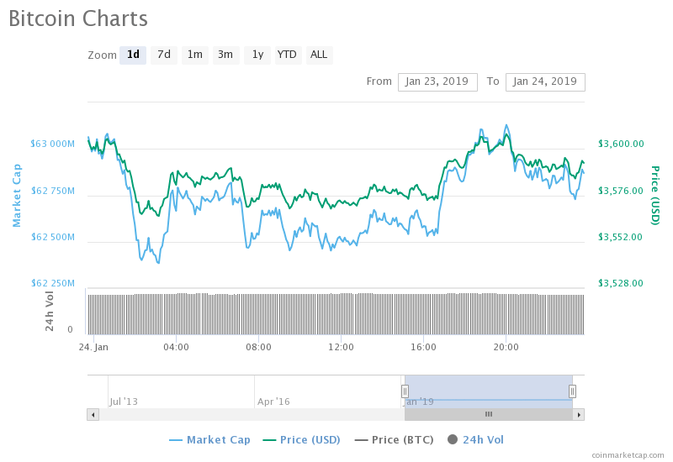This screenshot has width=673, height=462.
Task: Click the Jul '13 navigator timeline label
Action: (x=124, y=402)
